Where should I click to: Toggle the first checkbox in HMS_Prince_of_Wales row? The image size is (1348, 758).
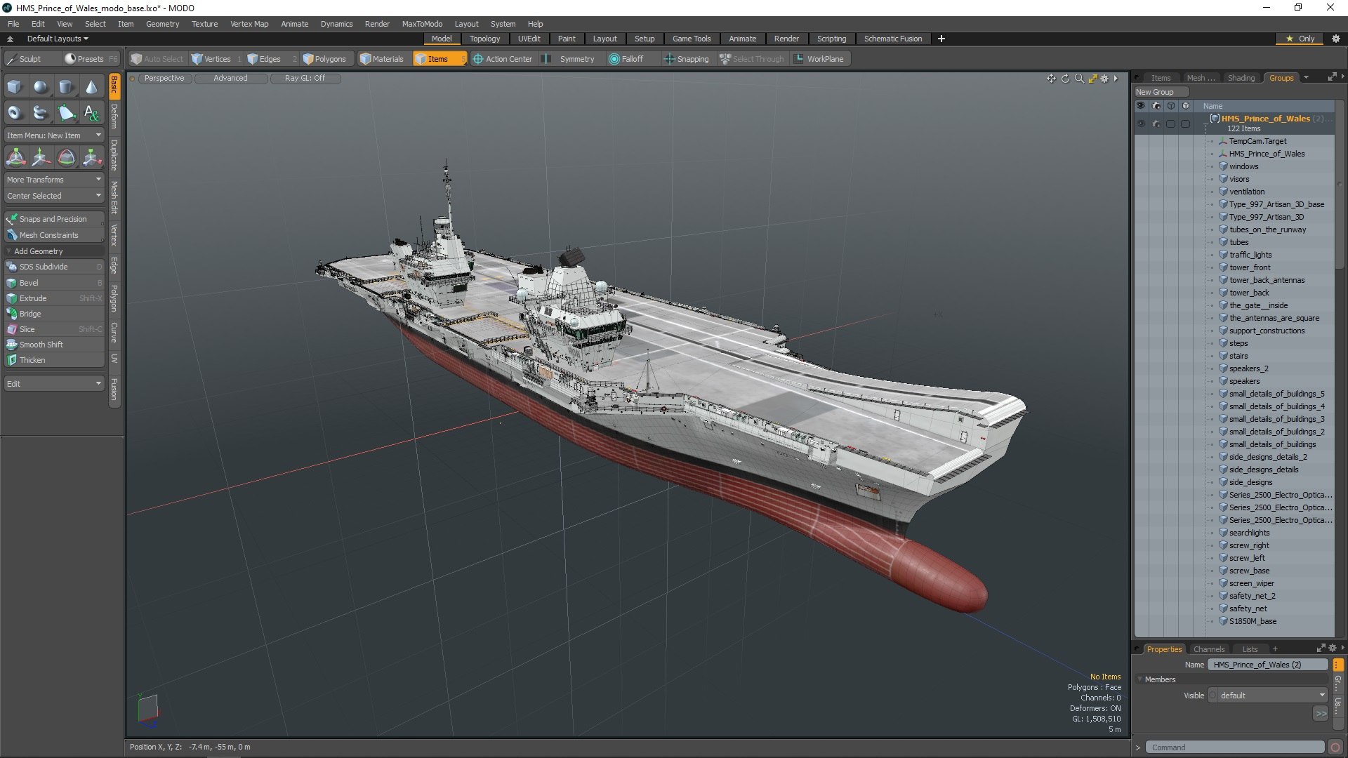(1170, 124)
